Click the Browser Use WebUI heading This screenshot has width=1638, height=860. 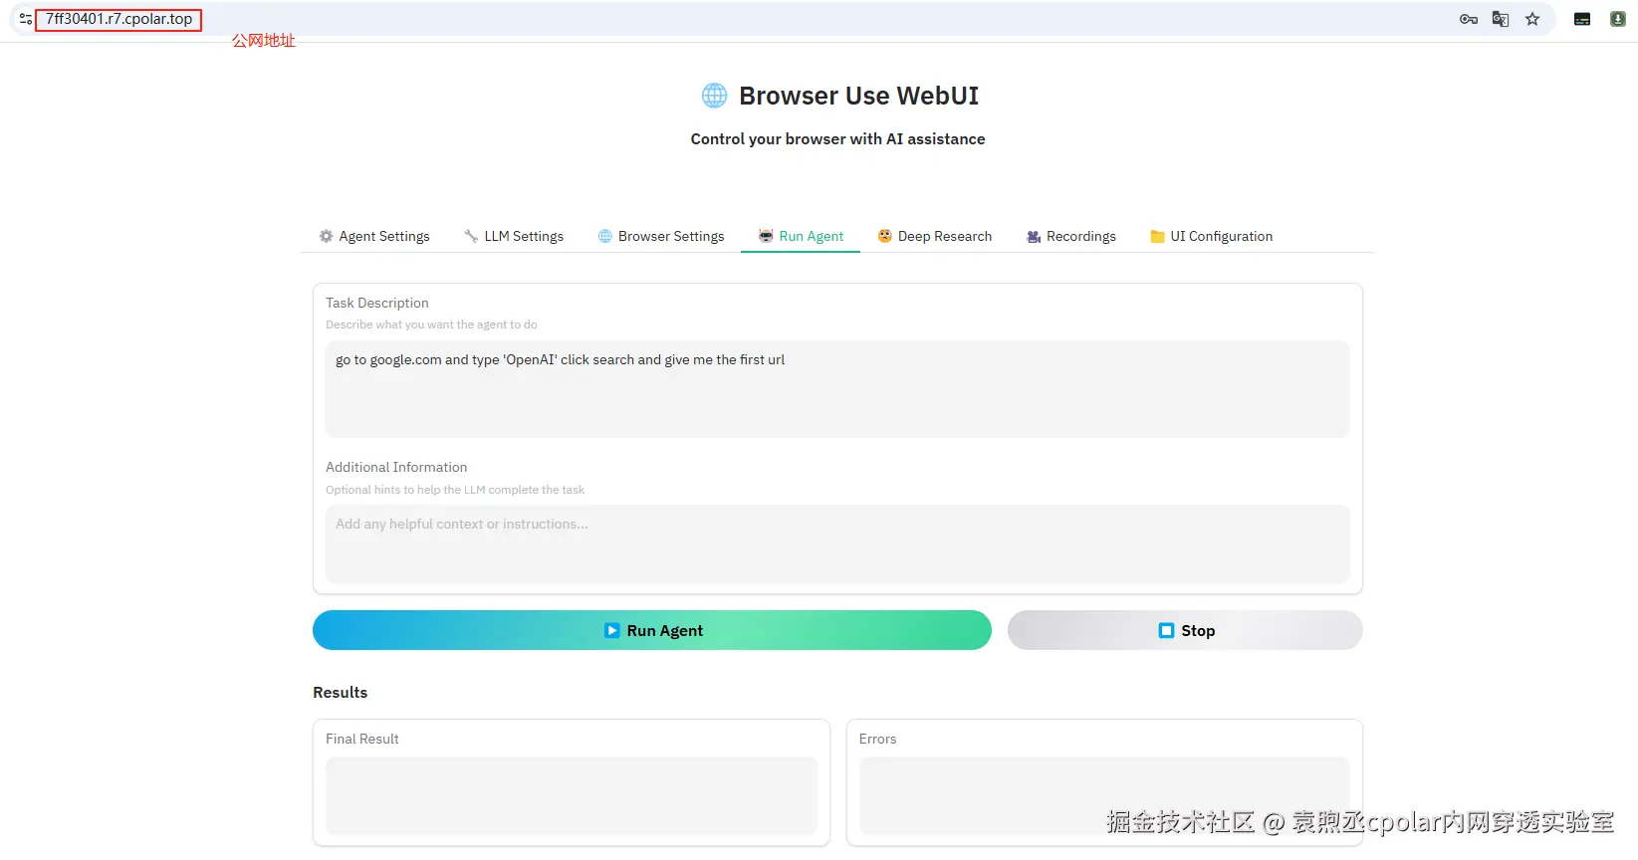[x=858, y=96]
